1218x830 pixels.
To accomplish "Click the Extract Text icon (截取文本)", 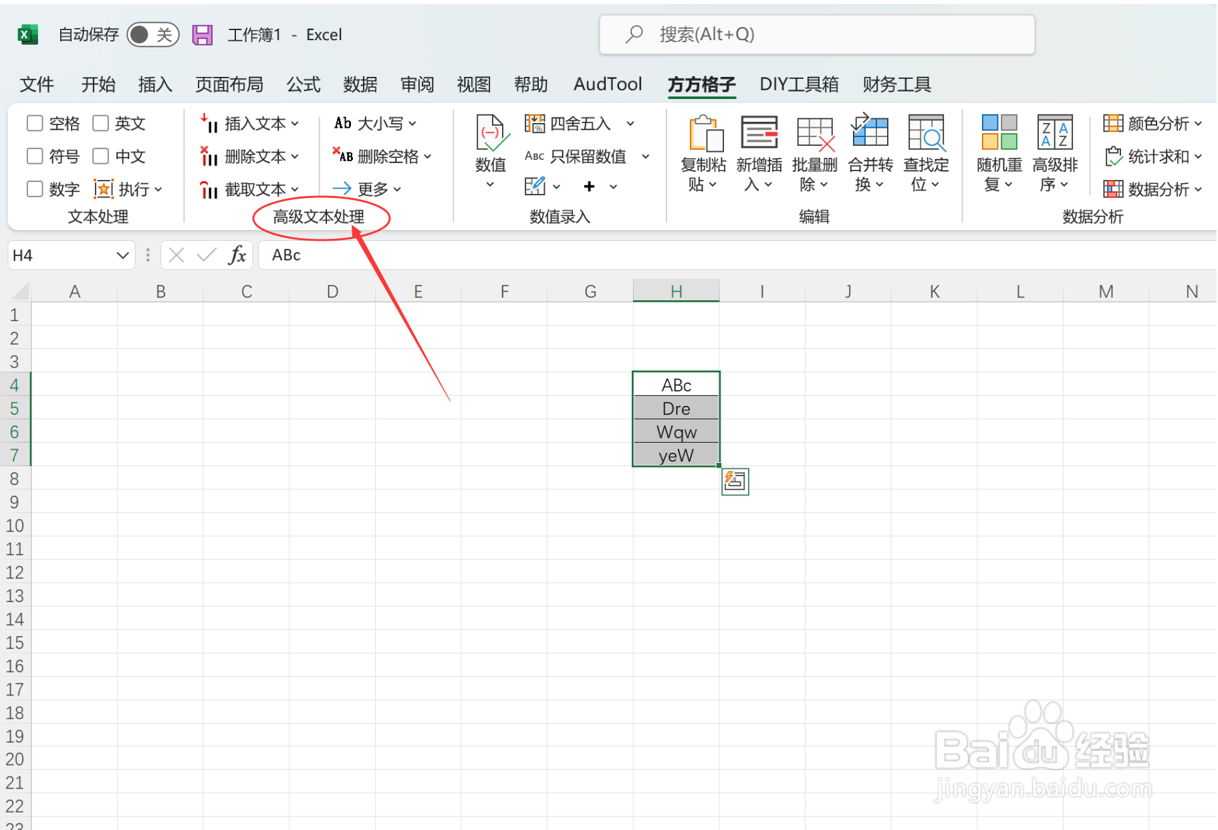I will coord(209,189).
